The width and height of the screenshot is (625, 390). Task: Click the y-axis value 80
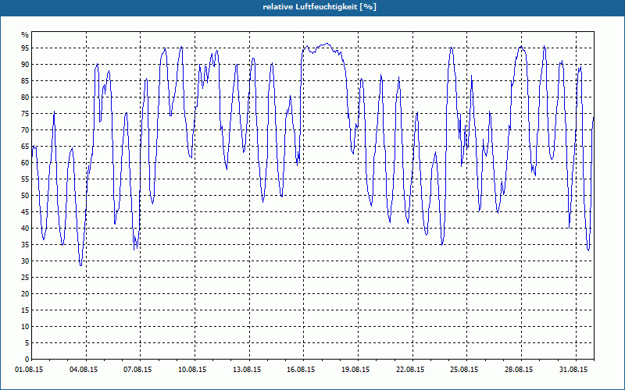25,97
